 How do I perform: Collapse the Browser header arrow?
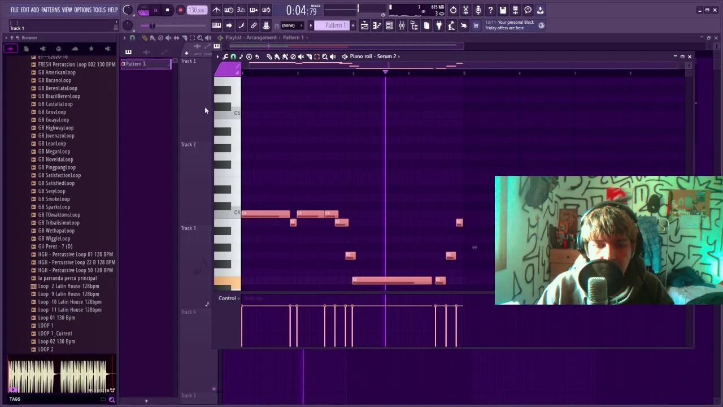[6, 38]
